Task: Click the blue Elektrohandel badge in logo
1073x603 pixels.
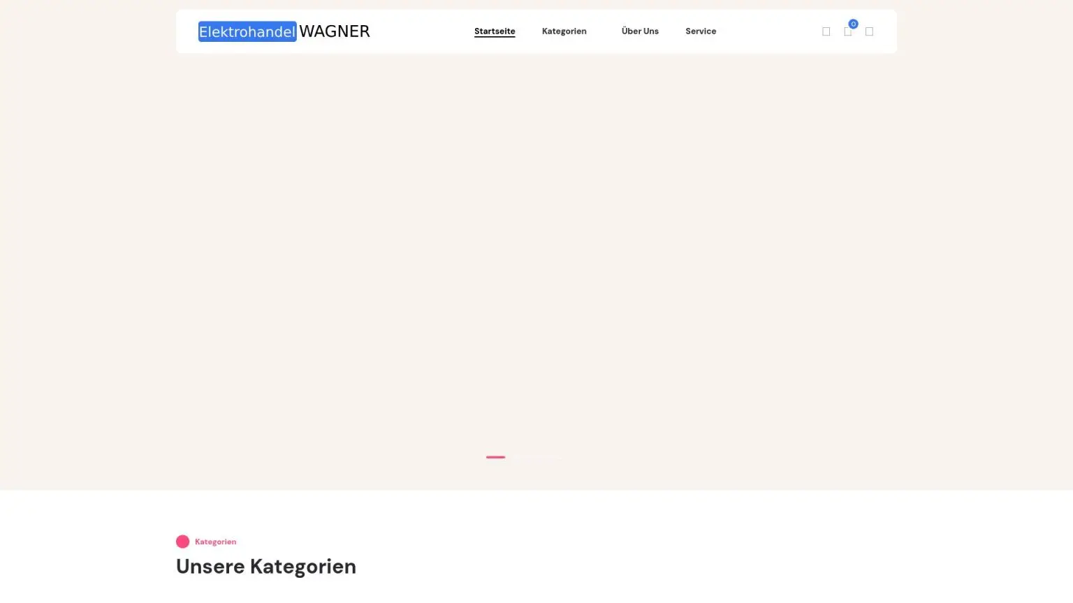Action: (247, 31)
